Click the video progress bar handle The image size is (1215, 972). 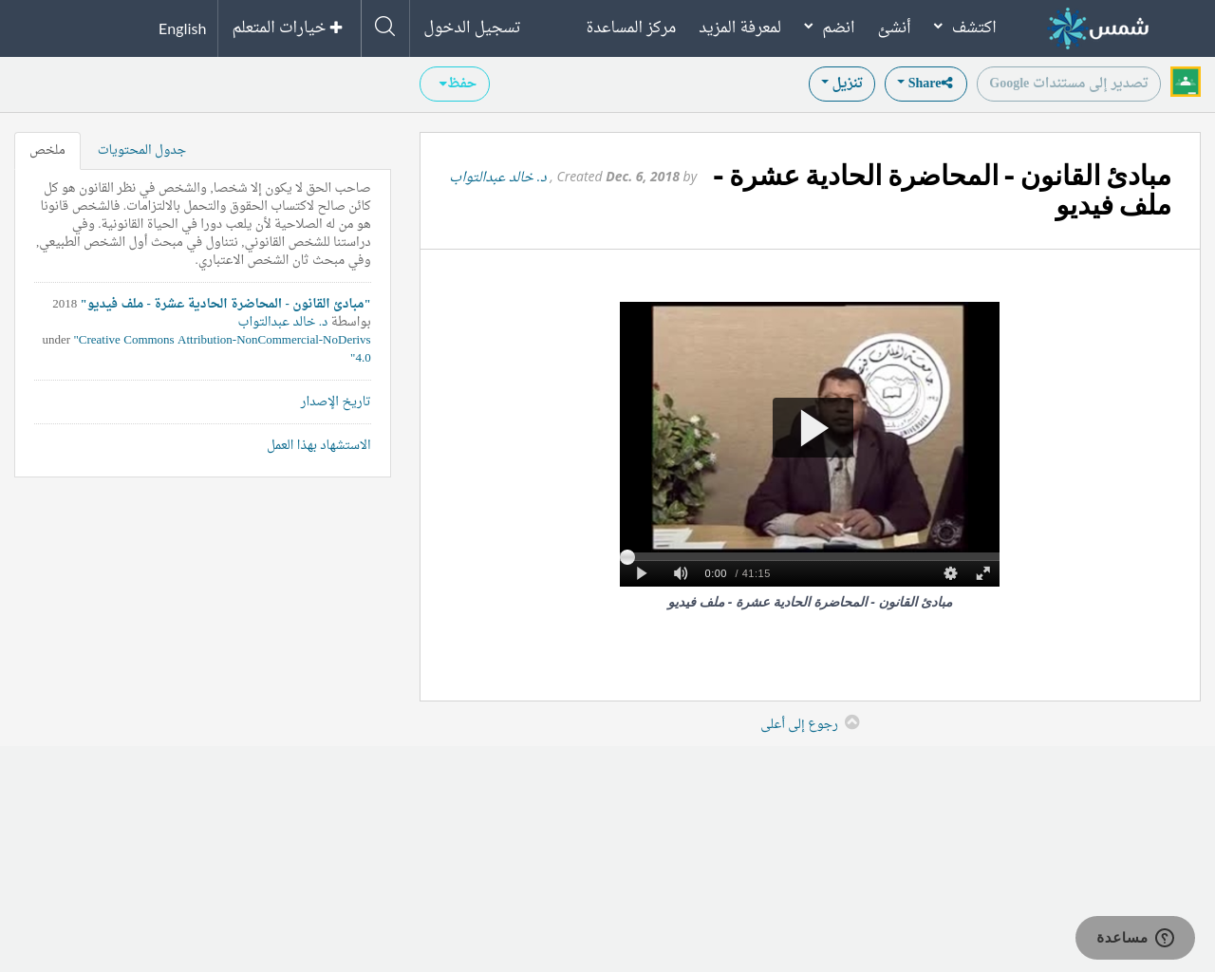tap(627, 557)
